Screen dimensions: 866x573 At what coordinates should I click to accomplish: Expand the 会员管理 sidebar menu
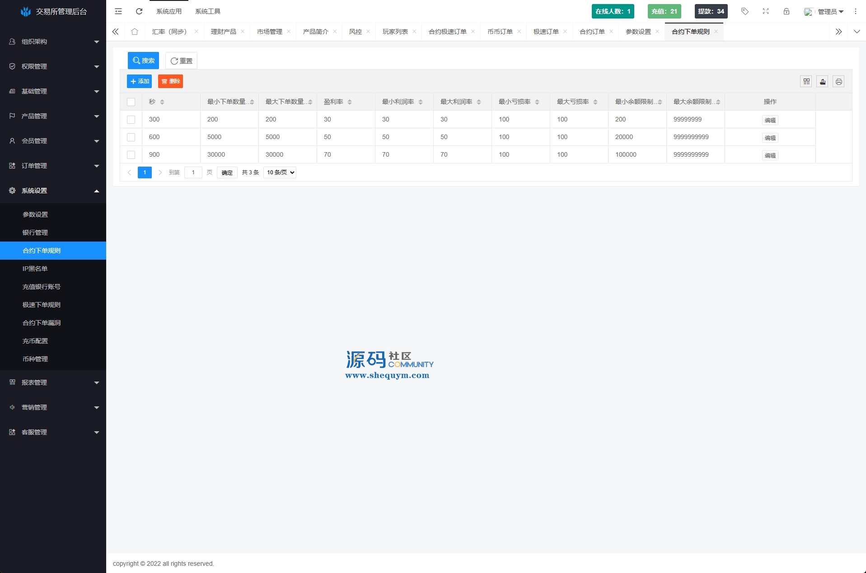pos(53,141)
